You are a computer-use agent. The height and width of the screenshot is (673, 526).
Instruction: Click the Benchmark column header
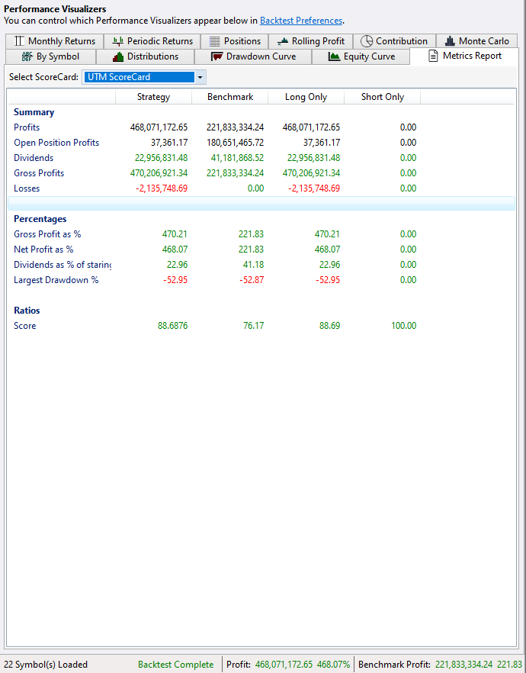point(229,97)
